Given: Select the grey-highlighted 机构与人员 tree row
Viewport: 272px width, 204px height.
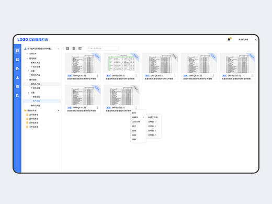Looking at the screenshot, I should point(42,84).
